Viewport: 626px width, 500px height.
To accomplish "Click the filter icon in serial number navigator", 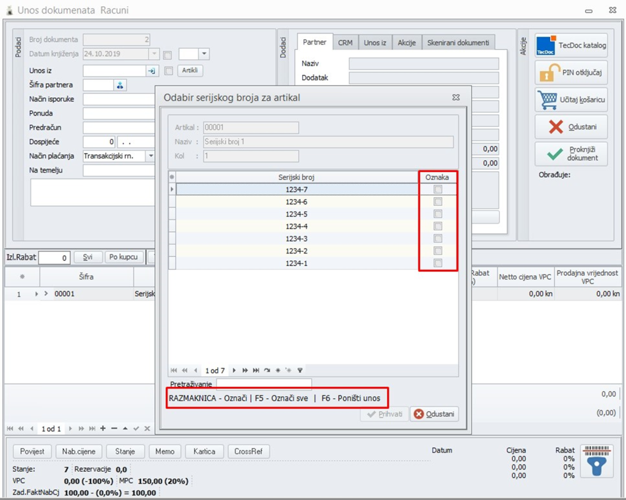I will pos(300,371).
